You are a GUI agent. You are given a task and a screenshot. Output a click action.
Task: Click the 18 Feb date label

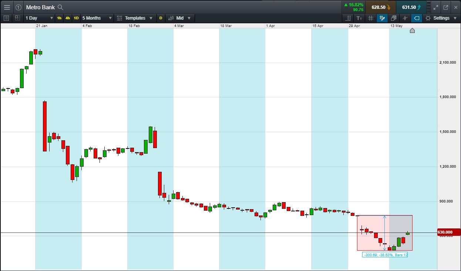tap(134, 26)
